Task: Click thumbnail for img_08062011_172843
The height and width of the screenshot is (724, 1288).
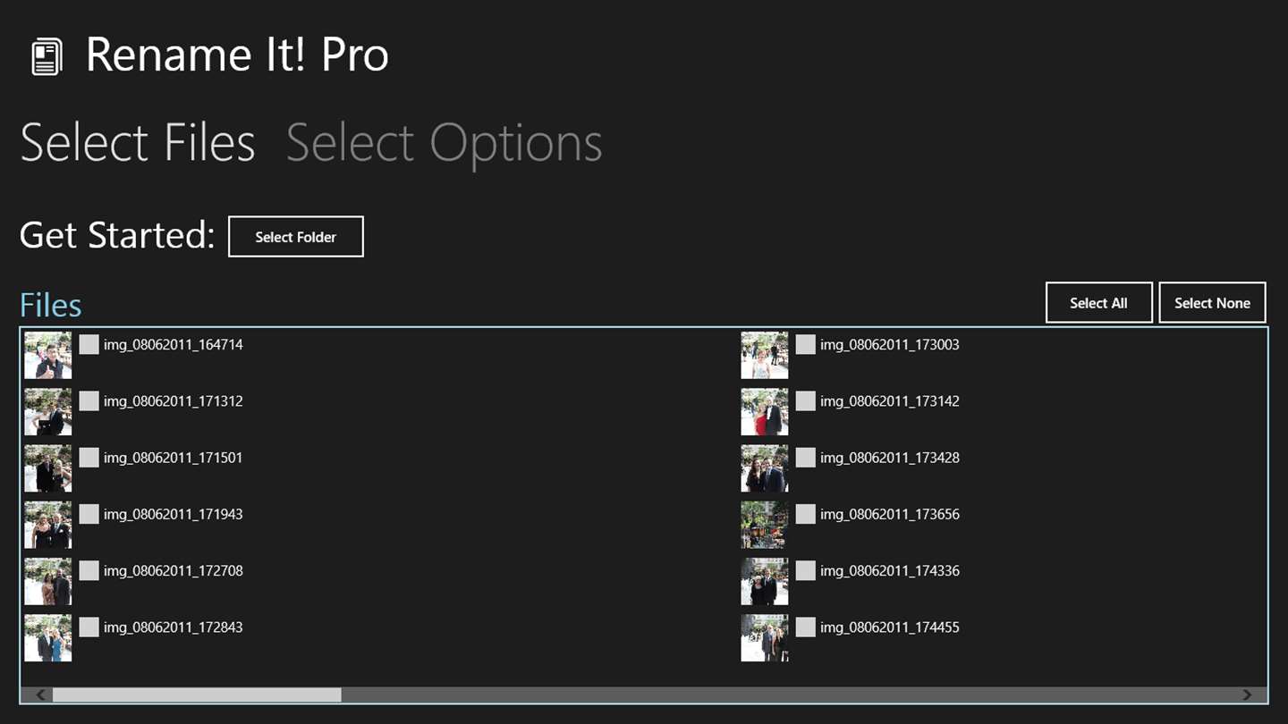Action: pyautogui.click(x=48, y=638)
